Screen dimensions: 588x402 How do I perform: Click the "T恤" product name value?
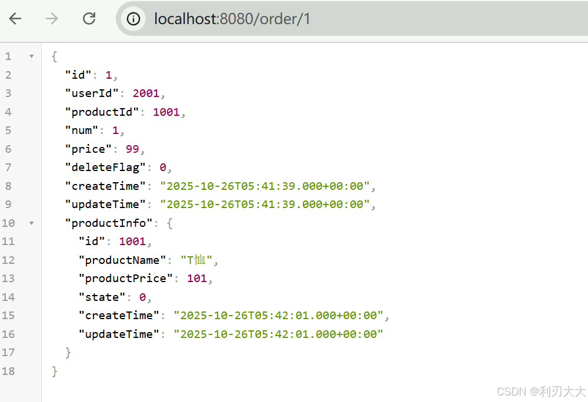(x=196, y=260)
